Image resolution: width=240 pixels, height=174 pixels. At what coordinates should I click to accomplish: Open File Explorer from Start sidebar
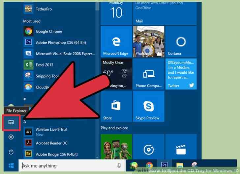[11, 122]
